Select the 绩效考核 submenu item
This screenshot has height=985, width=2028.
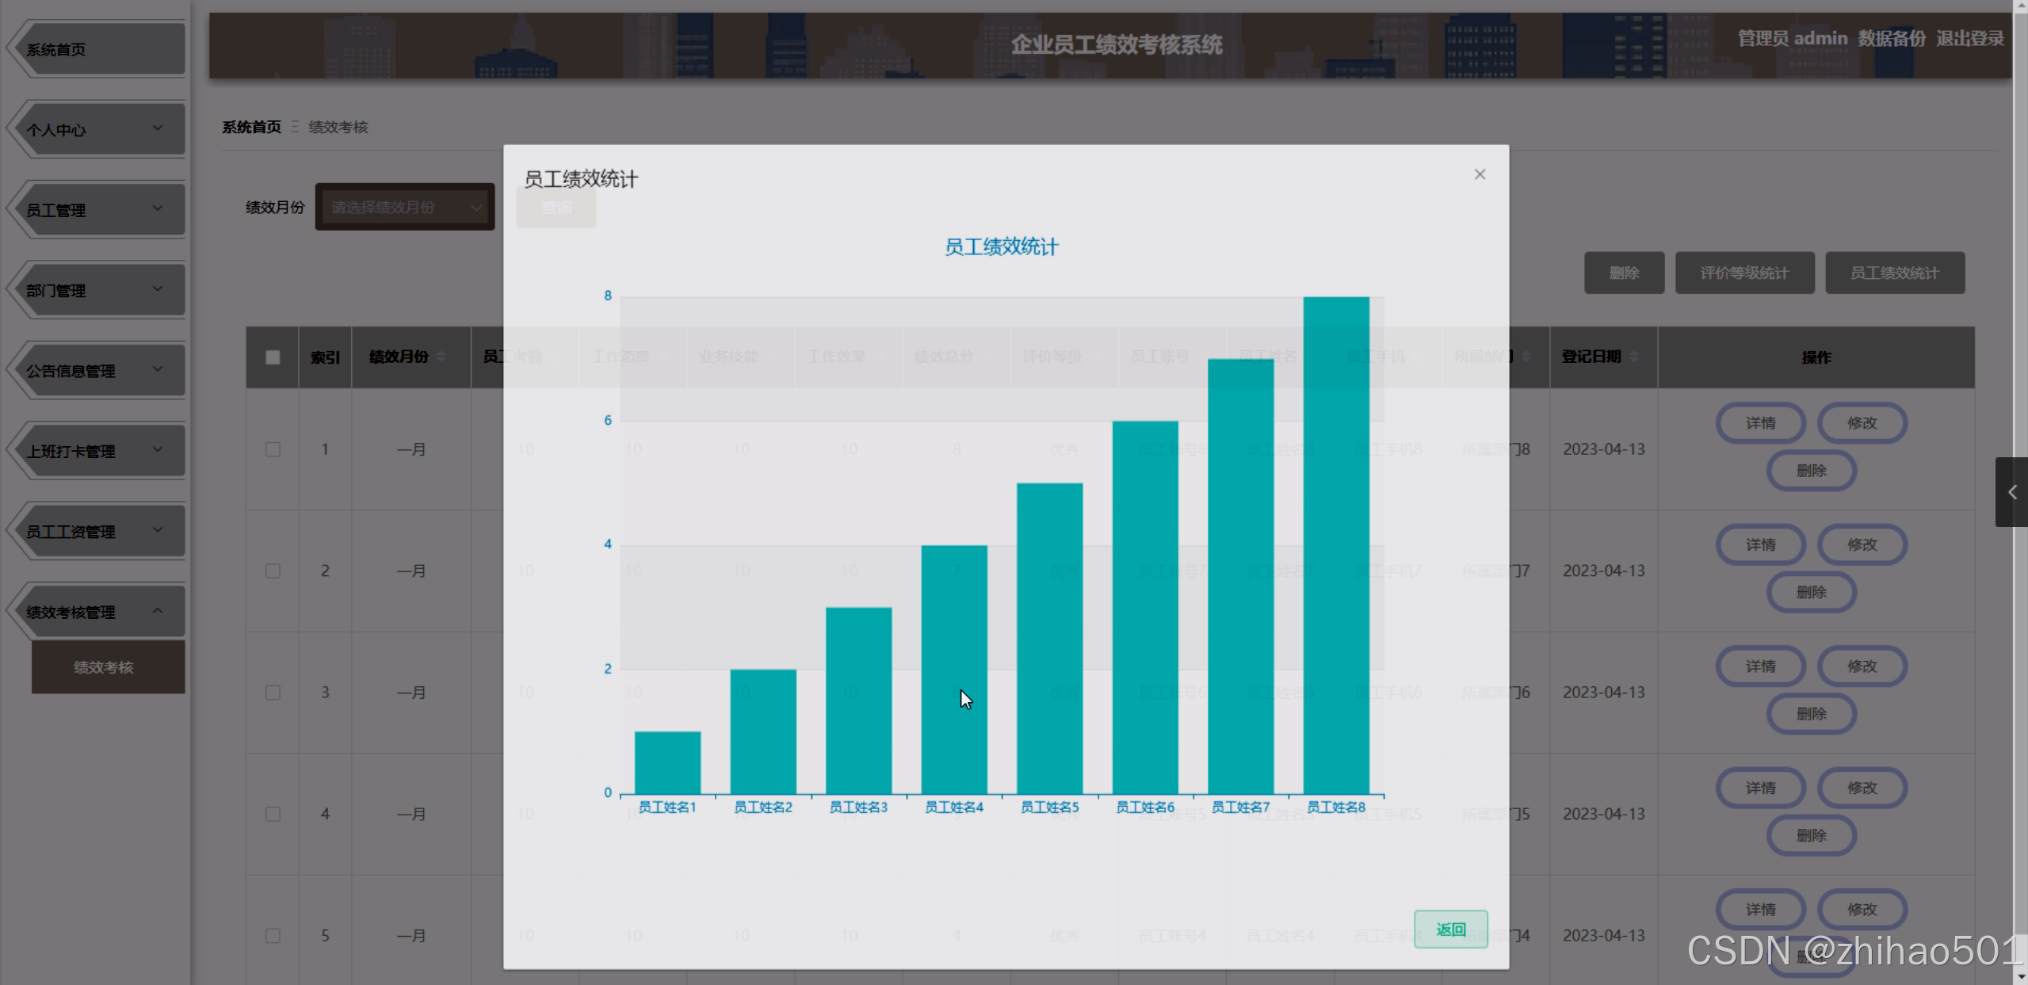(108, 666)
